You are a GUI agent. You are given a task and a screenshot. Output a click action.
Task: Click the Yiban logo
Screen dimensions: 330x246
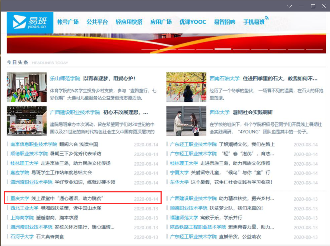pyautogui.click(x=30, y=22)
